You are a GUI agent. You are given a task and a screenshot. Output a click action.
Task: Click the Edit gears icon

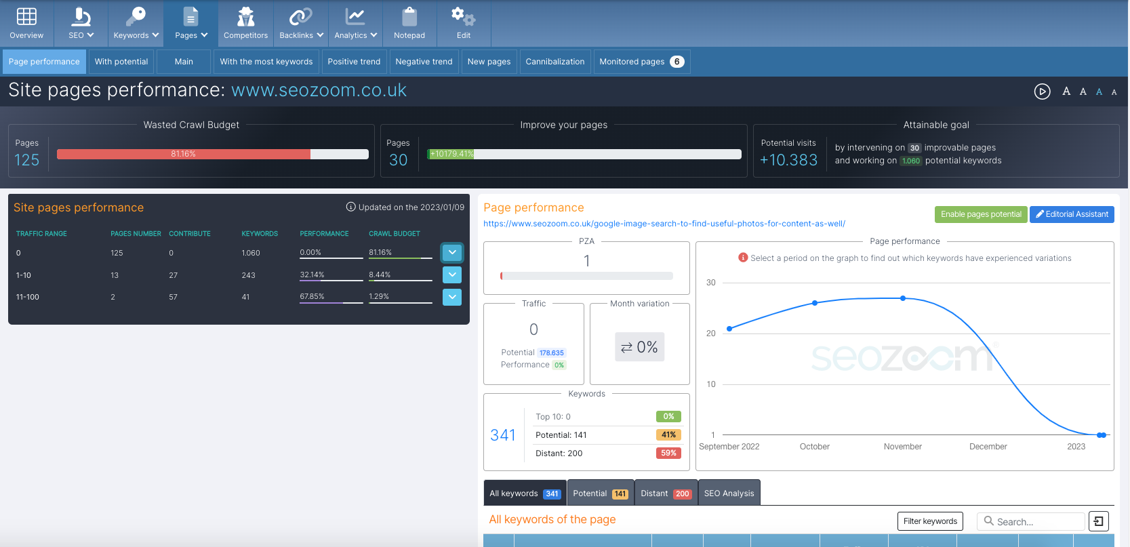(x=464, y=23)
